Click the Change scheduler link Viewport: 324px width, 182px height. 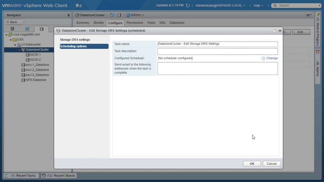(272, 58)
